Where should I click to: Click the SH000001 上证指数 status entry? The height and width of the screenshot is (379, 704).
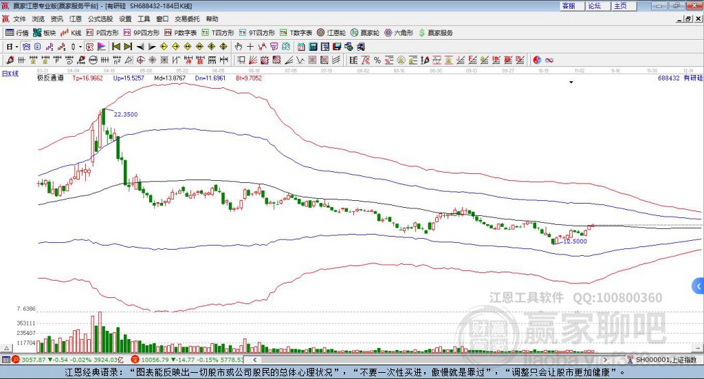click(662, 360)
